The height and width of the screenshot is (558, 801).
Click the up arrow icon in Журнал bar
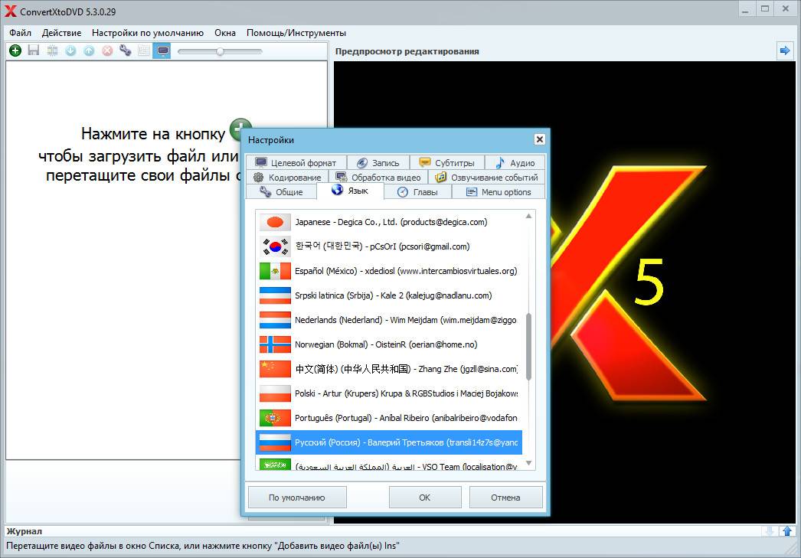tap(787, 531)
